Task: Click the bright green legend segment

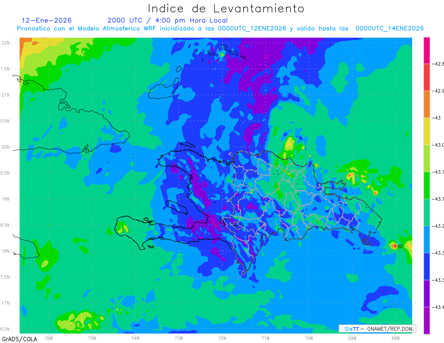Action: coord(427,185)
